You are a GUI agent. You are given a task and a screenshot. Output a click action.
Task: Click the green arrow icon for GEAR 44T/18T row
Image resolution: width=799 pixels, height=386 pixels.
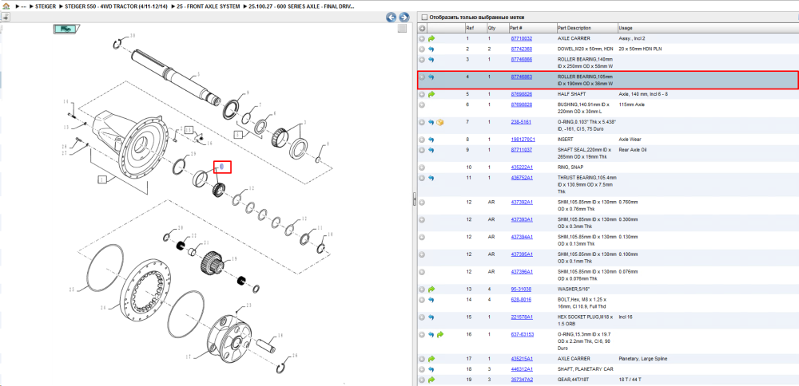(431, 380)
